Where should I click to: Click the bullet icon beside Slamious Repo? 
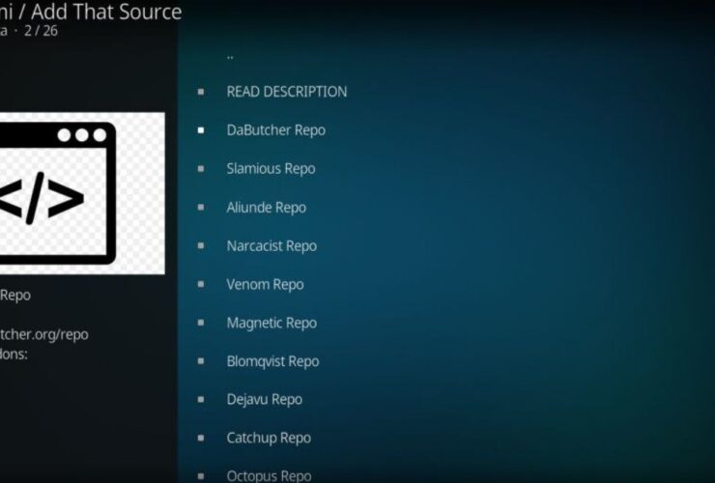pyautogui.click(x=201, y=169)
